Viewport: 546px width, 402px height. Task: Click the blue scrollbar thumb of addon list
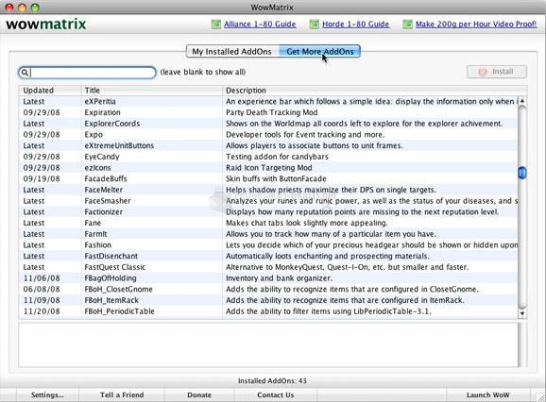tap(522, 173)
